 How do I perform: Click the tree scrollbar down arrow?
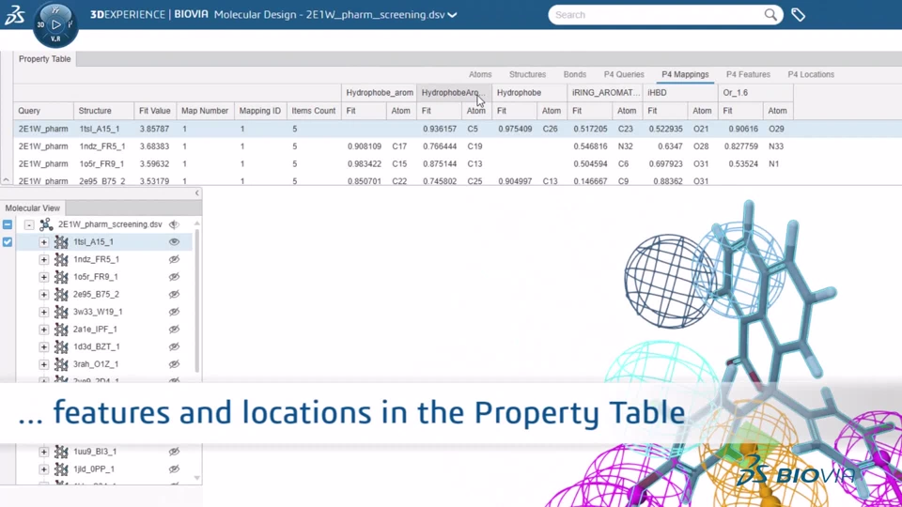196,478
